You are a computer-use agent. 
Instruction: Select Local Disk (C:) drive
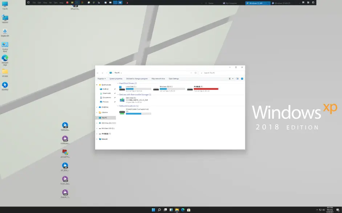click(x=135, y=88)
